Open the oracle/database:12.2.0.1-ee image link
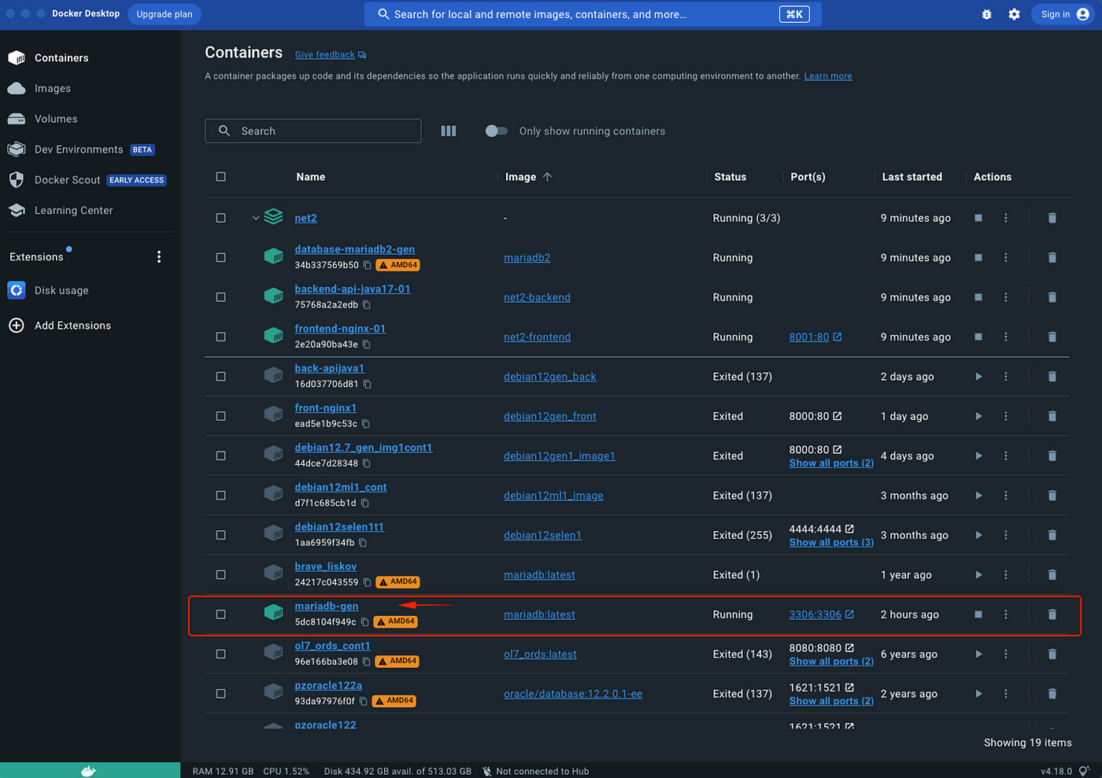The height and width of the screenshot is (778, 1102). click(573, 694)
